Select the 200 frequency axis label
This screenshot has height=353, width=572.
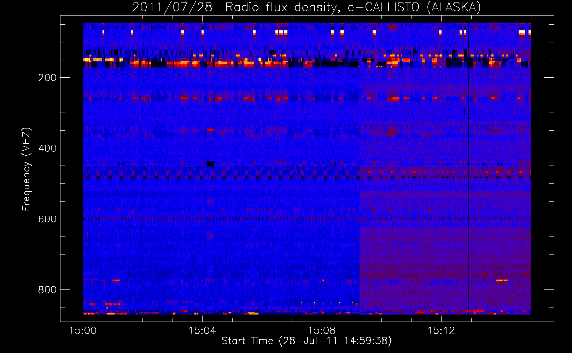(47, 78)
